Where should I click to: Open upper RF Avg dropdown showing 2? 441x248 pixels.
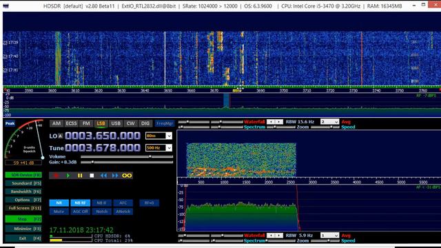tap(336, 122)
